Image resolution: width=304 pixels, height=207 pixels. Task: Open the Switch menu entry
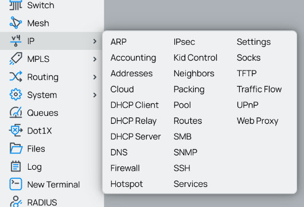(41, 5)
